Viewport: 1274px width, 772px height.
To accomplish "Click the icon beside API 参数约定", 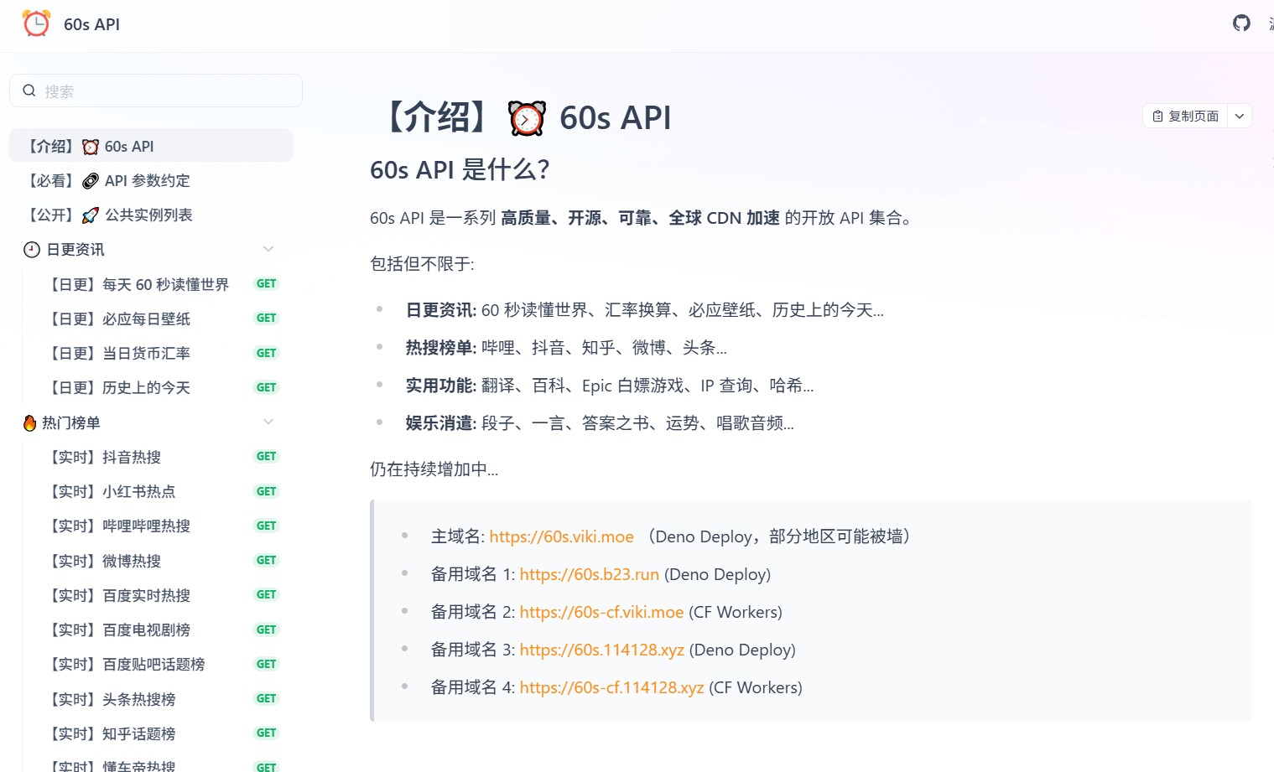I will click(90, 181).
